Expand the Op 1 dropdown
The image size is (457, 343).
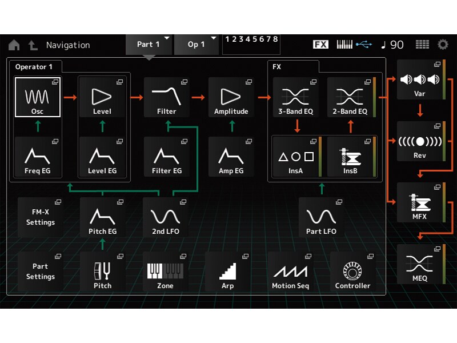197,44
